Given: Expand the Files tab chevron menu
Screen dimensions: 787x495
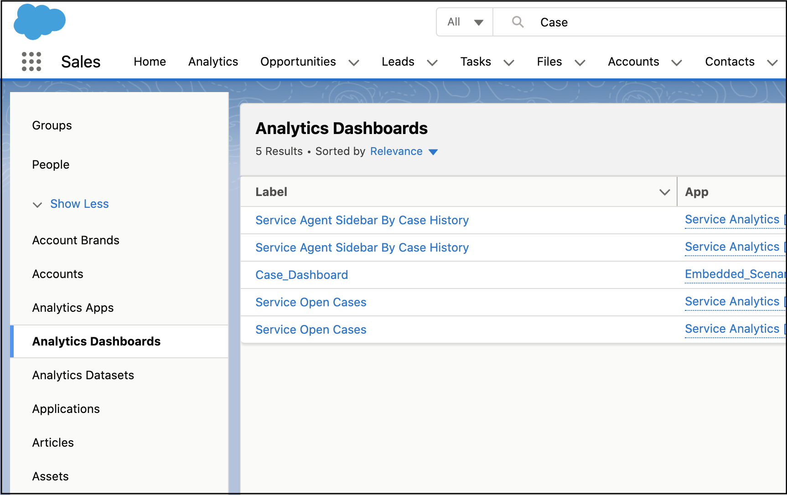Looking at the screenshot, I should click(580, 62).
